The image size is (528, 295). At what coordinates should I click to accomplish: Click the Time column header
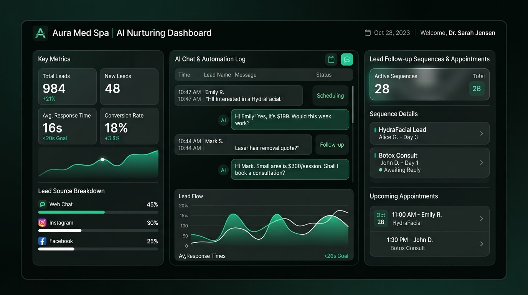point(184,75)
